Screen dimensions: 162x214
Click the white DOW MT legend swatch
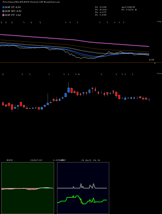[x=3, y=11]
